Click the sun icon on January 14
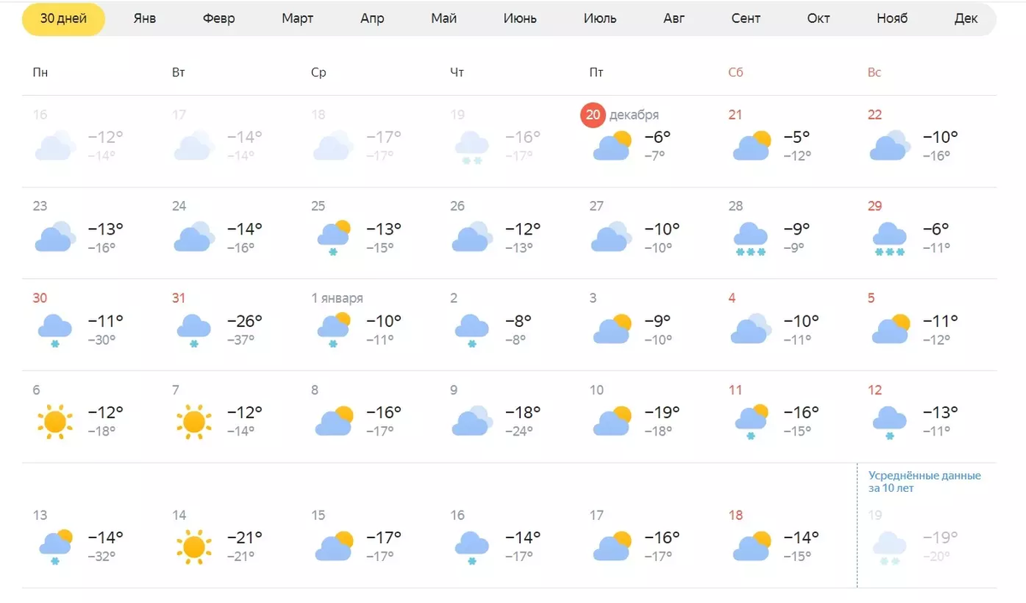Screen dimensions: 1026x603 pos(193,545)
